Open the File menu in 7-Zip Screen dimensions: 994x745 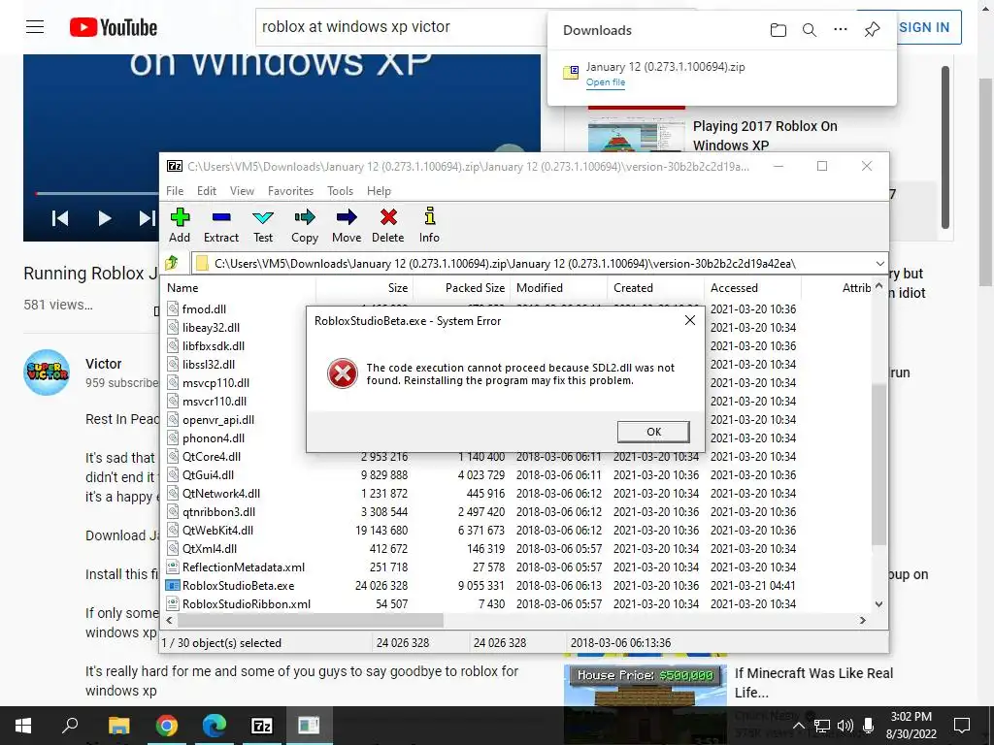point(175,191)
